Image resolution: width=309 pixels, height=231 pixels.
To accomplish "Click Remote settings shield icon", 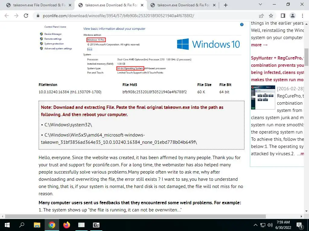I will coord(41,39).
